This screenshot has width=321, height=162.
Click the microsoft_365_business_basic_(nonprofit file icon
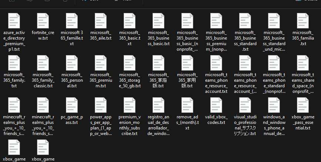click(187, 21)
